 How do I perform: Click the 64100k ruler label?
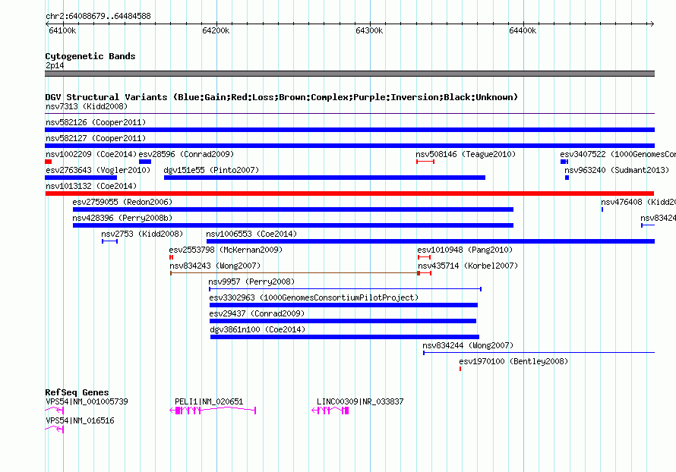click(x=62, y=30)
